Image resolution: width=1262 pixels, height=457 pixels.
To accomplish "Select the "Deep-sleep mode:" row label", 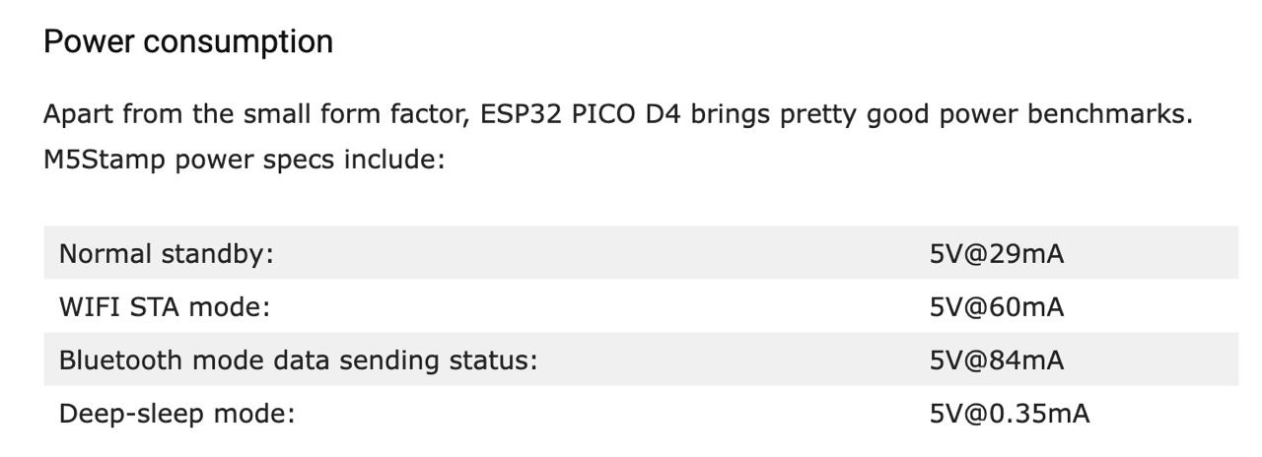I will (x=177, y=414).
